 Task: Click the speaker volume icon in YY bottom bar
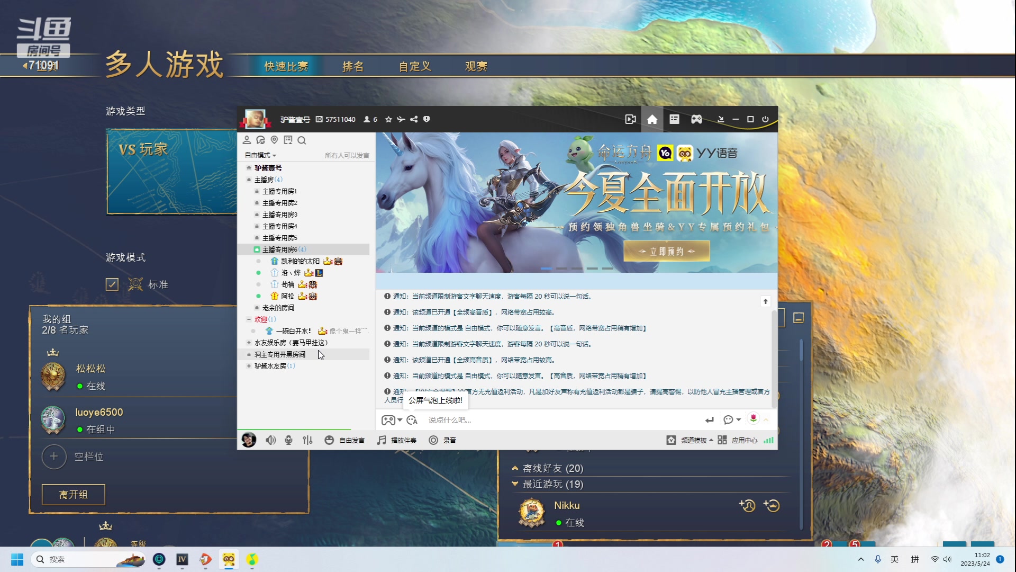click(x=270, y=440)
